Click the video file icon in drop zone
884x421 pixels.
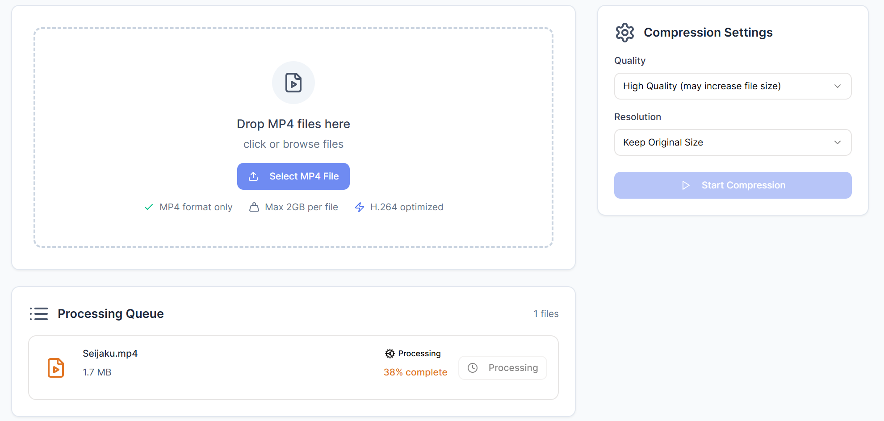[x=293, y=83]
